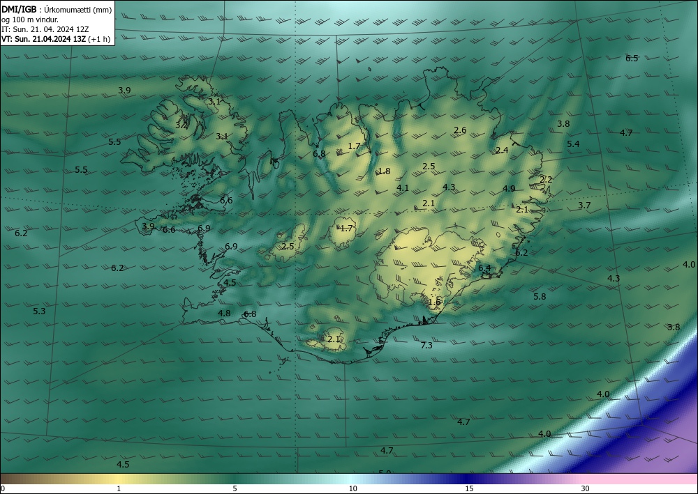
Task: Click the 2.4 value on the map
Action: pyautogui.click(x=502, y=150)
